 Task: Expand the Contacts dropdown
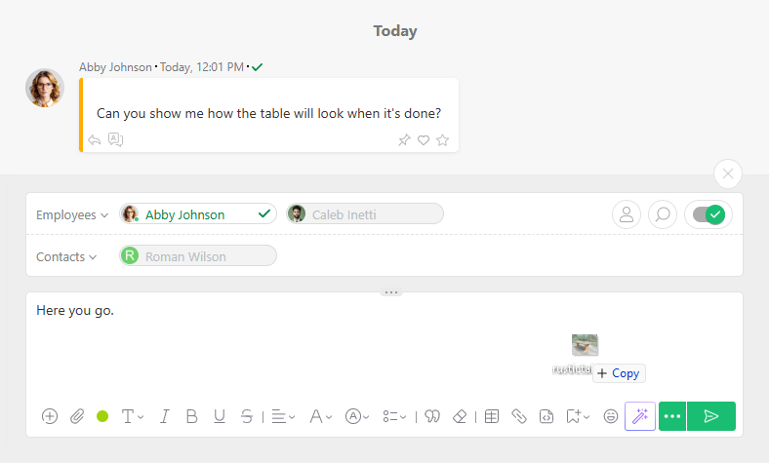point(66,256)
